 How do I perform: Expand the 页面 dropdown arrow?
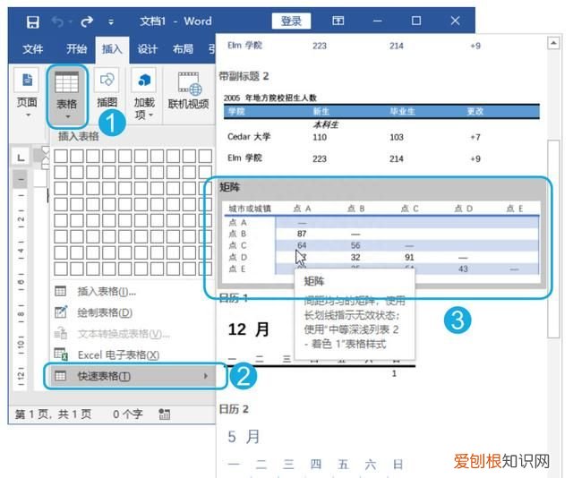click(x=28, y=115)
